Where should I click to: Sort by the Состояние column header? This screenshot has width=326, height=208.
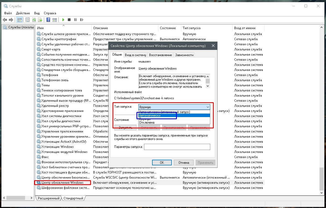pos(170,28)
